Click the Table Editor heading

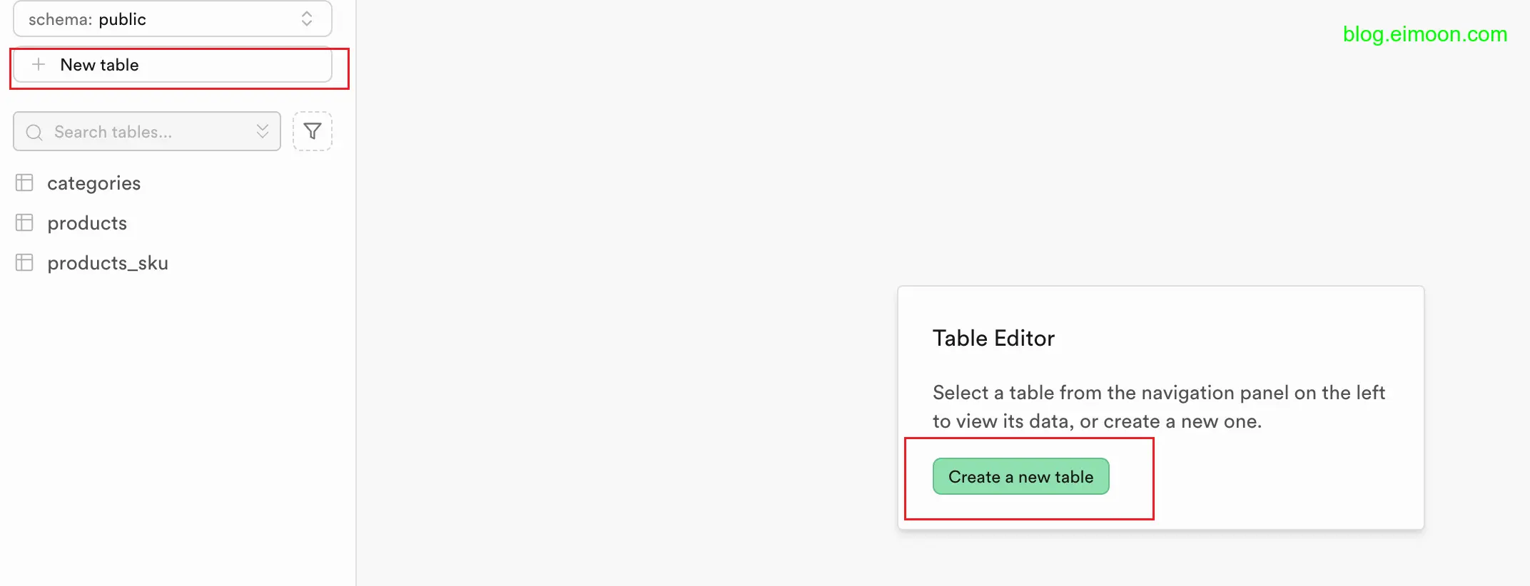[x=993, y=338]
